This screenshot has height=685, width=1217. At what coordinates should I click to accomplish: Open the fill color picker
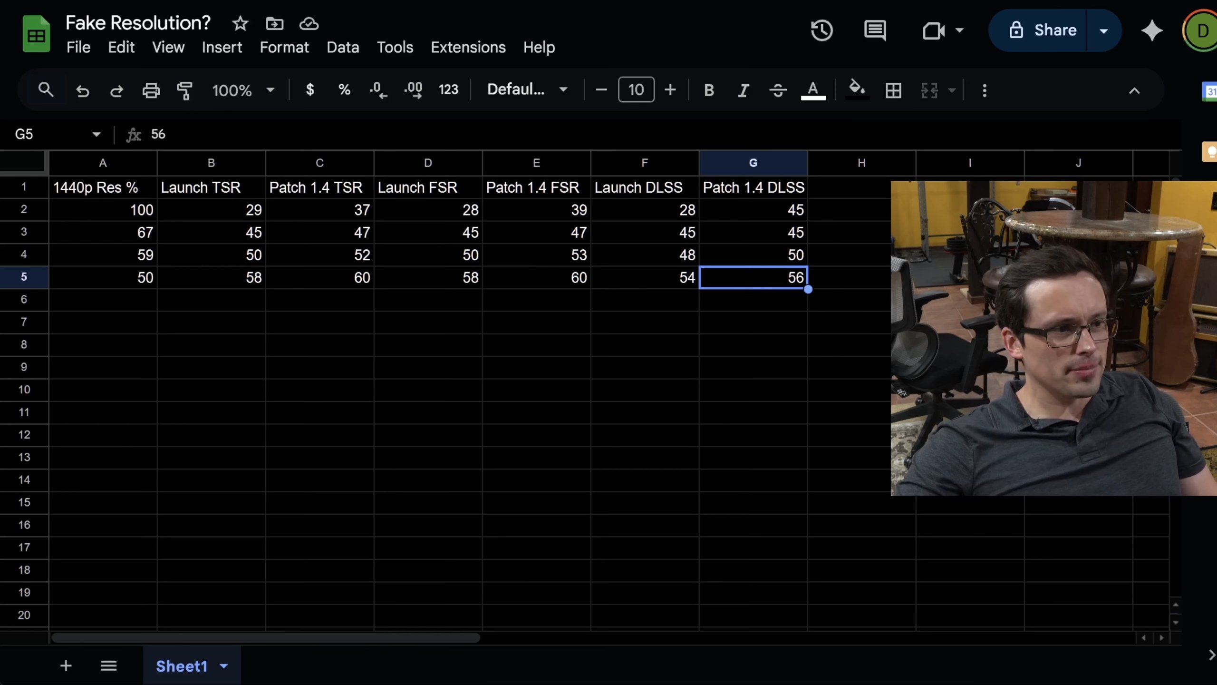[x=857, y=89]
